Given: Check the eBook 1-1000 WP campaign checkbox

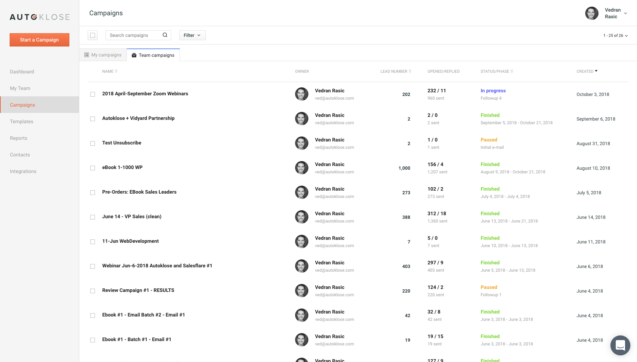Looking at the screenshot, I should click(x=93, y=168).
